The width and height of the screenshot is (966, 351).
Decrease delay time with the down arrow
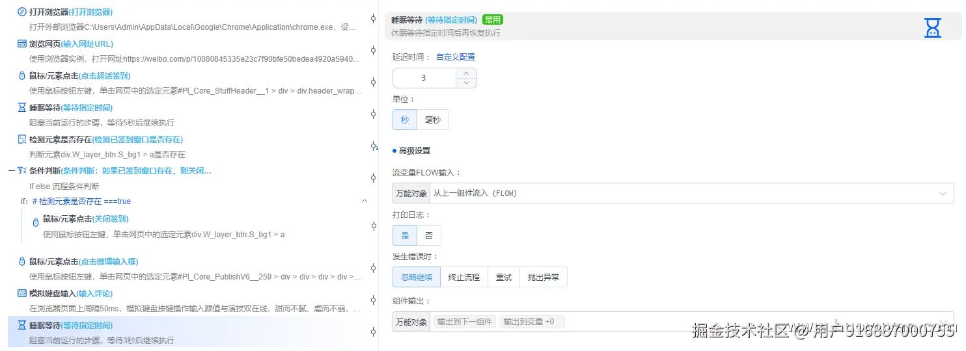tap(466, 83)
